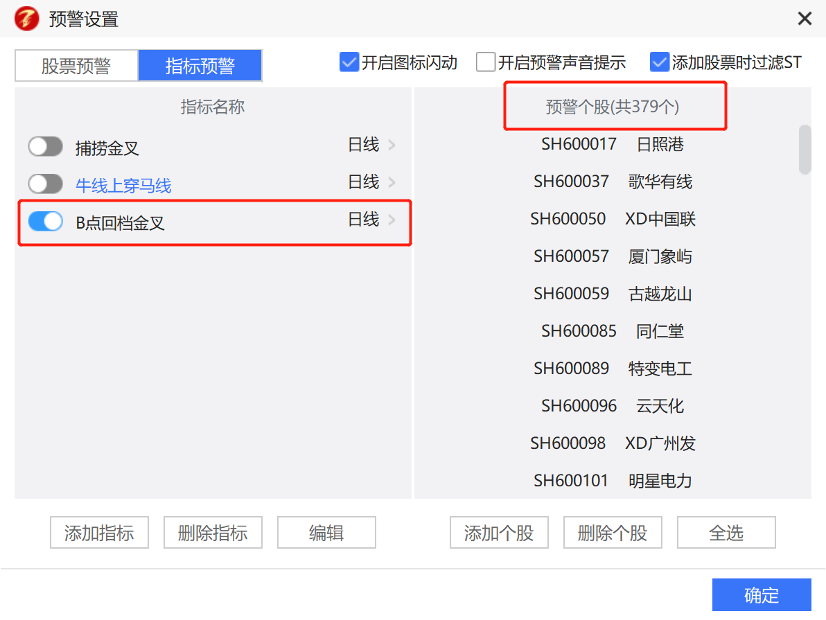Expand 日线 chevron for B点回档金叉
This screenshot has width=826, height=620.
click(392, 220)
